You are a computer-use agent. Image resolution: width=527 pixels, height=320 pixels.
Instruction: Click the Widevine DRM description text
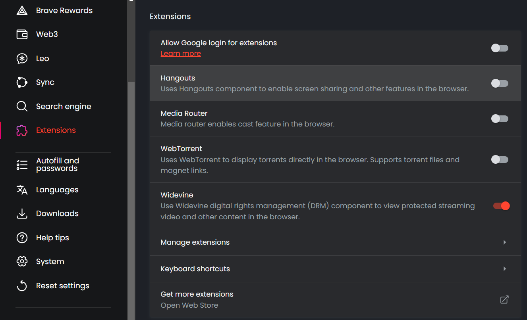click(318, 211)
